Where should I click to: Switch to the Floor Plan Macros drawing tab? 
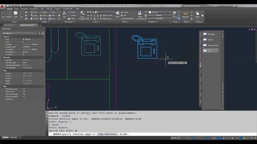coord(28,25)
